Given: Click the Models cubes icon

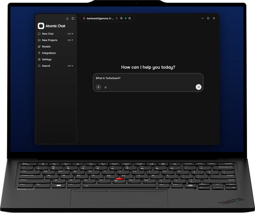Looking at the screenshot, I should coord(39,47).
